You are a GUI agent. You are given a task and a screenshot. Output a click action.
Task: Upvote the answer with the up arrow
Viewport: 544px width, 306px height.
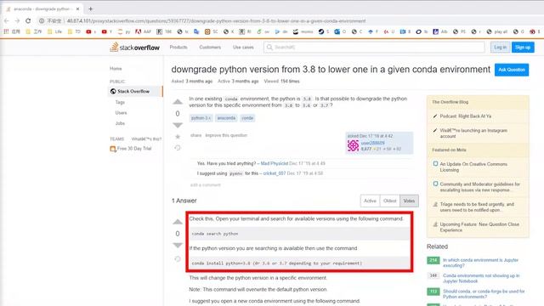178,222
